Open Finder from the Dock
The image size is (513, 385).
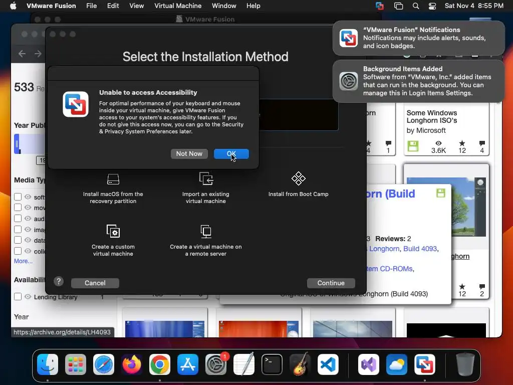48,364
